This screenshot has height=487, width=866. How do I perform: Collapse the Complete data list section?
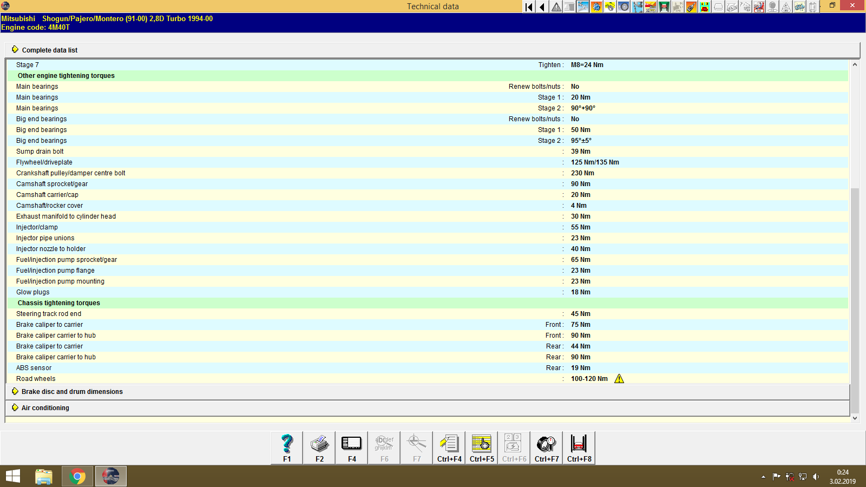click(49, 50)
